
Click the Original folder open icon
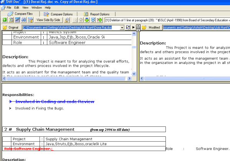tap(5, 27)
